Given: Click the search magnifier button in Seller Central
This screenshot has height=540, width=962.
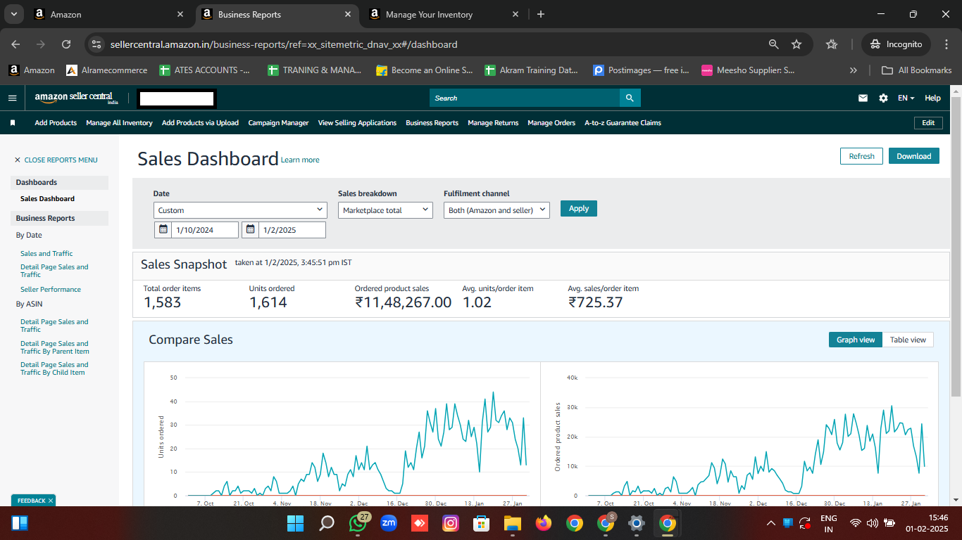Looking at the screenshot, I should pyautogui.click(x=630, y=98).
